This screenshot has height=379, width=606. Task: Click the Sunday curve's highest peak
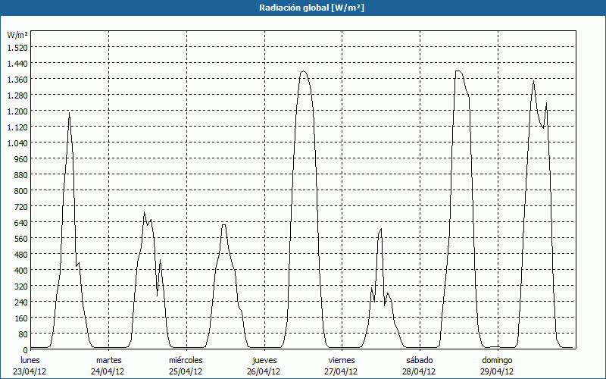(533, 81)
